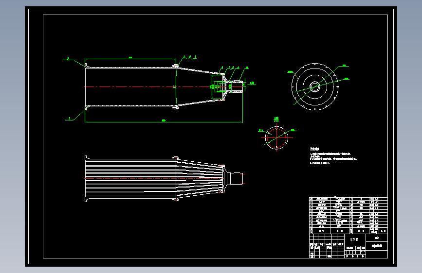Select the ribbed exterior view at the bottom
Screen dimensions: 422x273
tap(164, 178)
